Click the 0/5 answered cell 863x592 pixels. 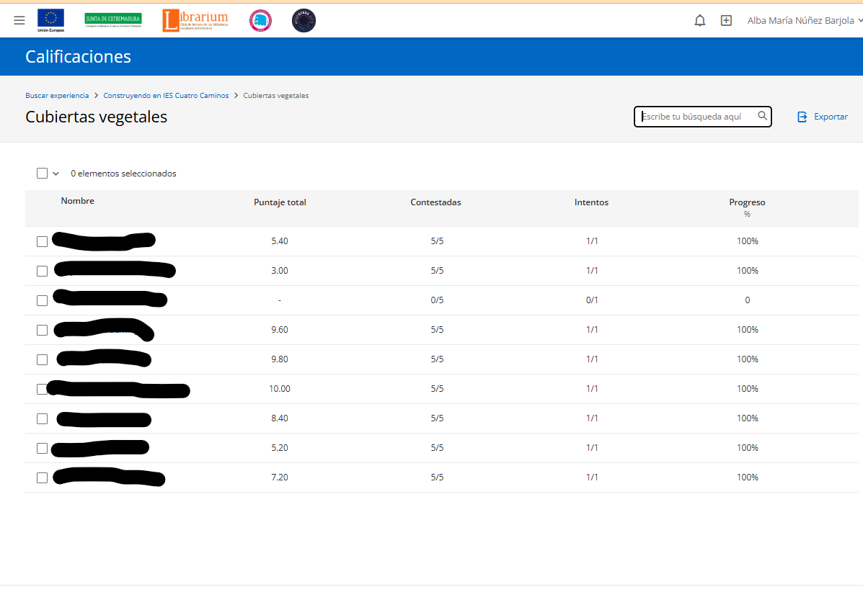point(437,300)
